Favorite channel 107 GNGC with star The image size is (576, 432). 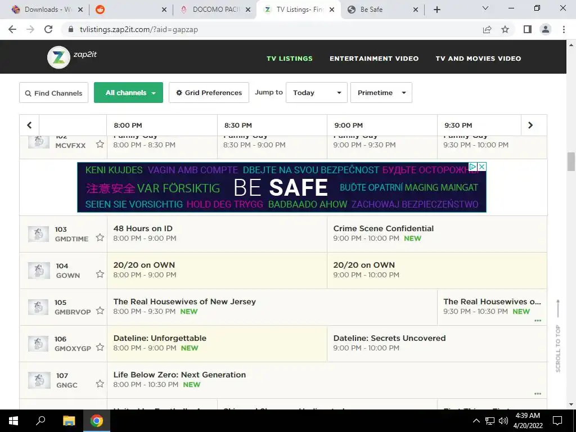pos(100,384)
